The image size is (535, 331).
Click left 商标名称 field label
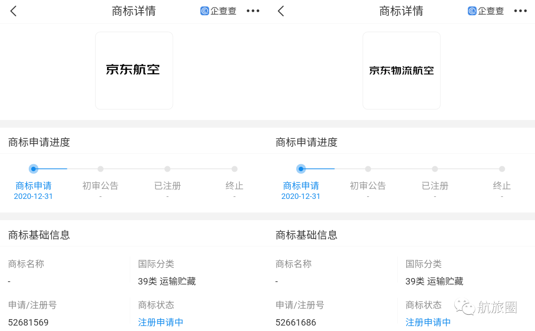coord(26,264)
